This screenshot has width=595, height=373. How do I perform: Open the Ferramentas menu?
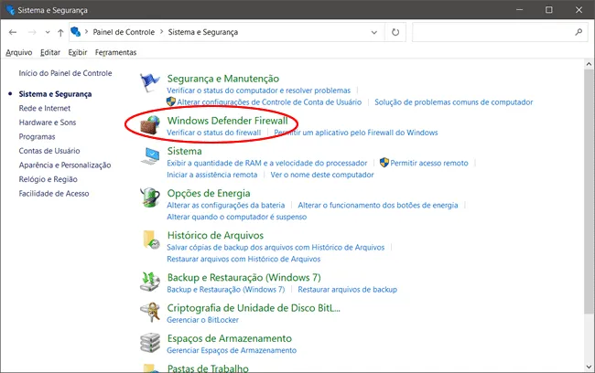point(115,52)
